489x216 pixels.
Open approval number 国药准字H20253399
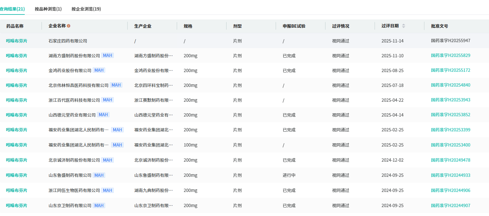(x=450, y=130)
